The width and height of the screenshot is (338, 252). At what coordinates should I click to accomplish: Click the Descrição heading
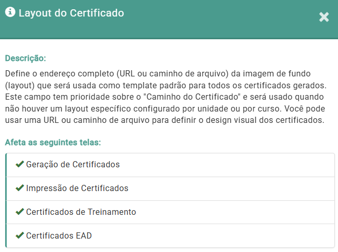click(x=25, y=57)
